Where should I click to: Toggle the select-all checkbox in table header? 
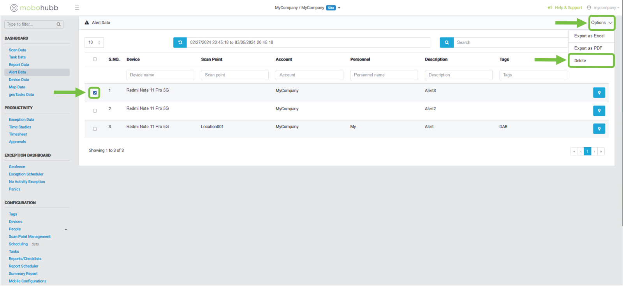click(x=95, y=59)
